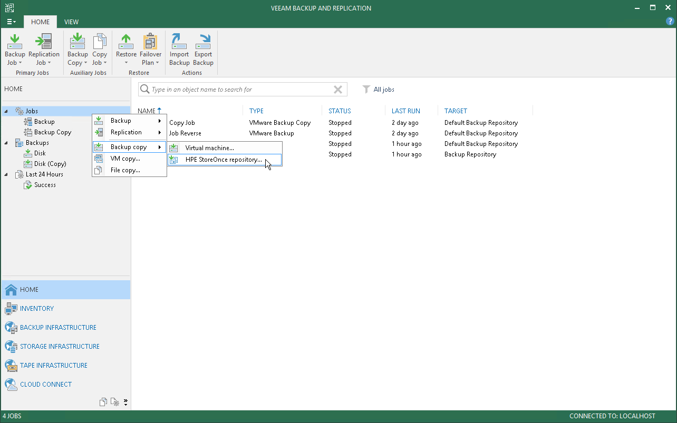Open the Failover Plan ribbon icon
Screen dimensions: 677x423
pos(150,50)
